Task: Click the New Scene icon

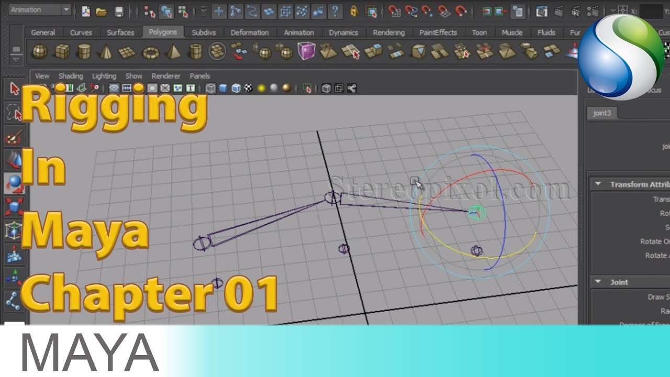Action: (85, 11)
